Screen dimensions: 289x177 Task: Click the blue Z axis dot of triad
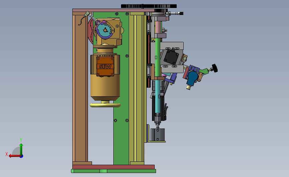(22, 156)
